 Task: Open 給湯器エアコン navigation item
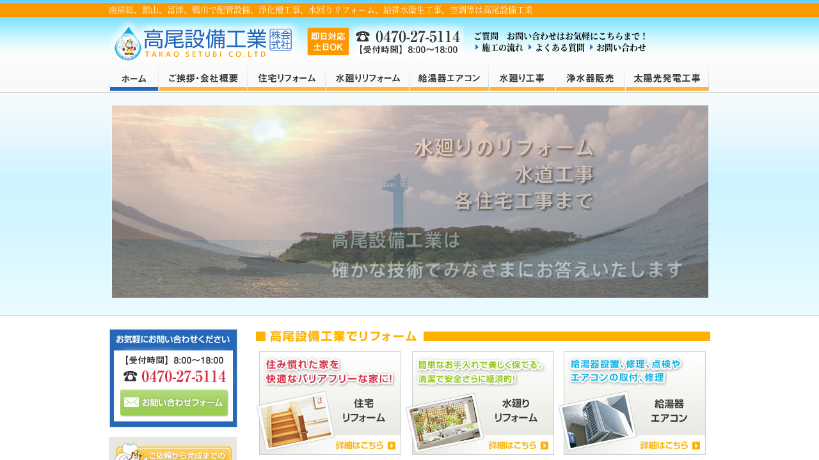(449, 79)
